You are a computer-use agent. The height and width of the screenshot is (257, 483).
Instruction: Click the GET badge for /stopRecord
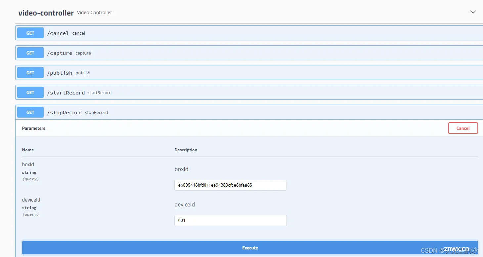click(x=30, y=112)
